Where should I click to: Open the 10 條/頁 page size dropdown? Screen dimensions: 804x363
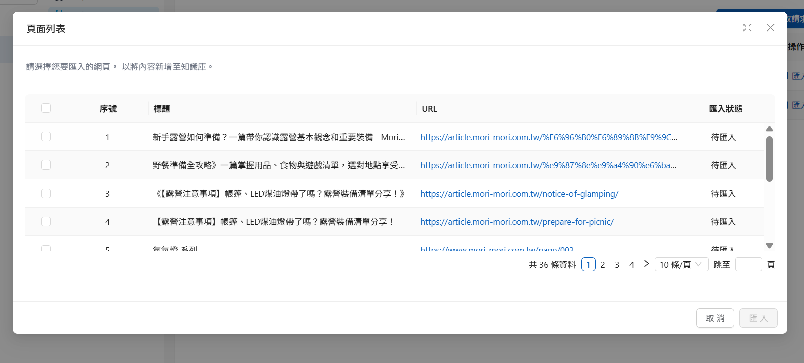point(681,264)
